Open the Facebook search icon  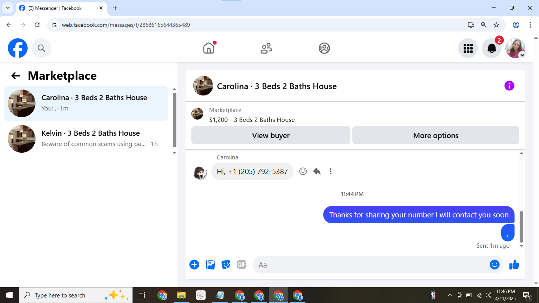[x=41, y=48]
